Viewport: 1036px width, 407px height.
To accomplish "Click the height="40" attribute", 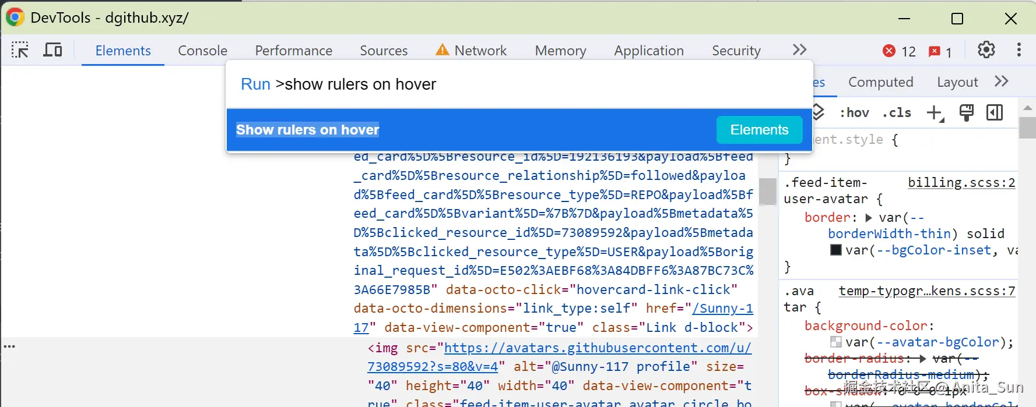I will (448, 386).
